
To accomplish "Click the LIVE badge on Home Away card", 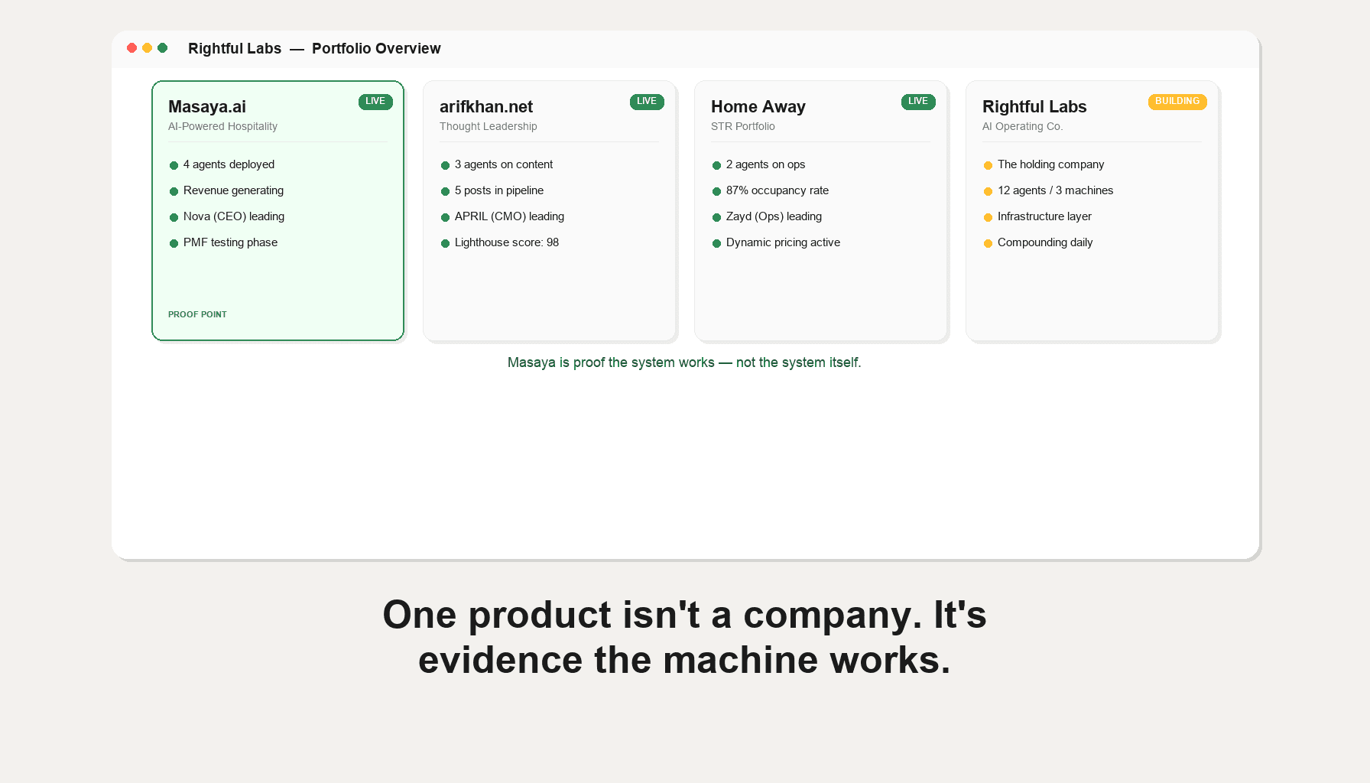I will point(918,102).
